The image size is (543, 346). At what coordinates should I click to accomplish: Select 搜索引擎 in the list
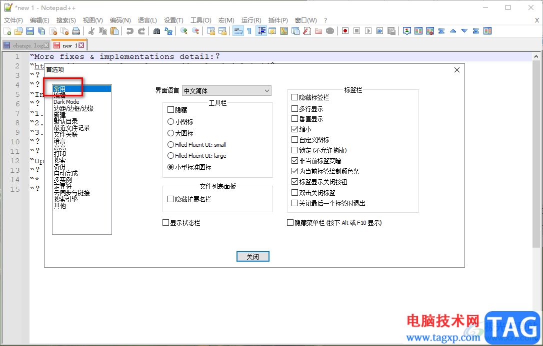pos(66,199)
